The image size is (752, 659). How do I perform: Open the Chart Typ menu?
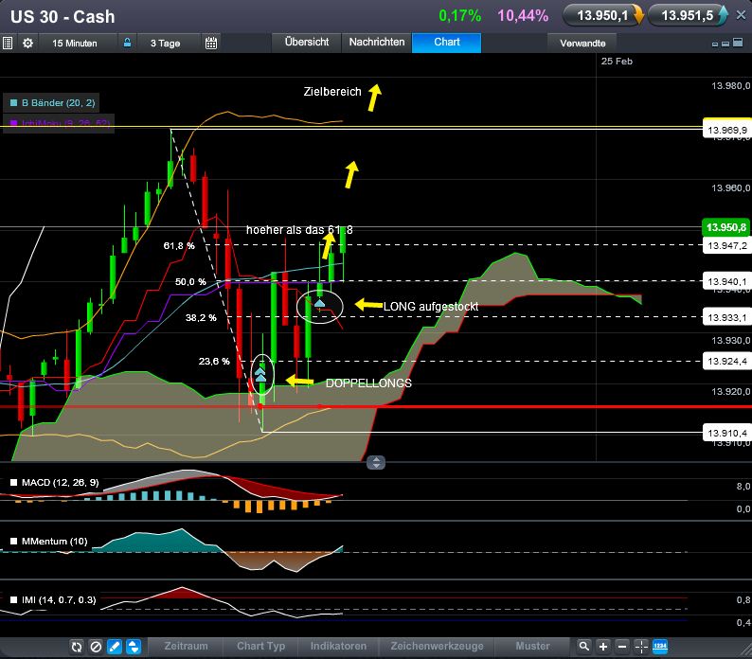click(x=260, y=646)
